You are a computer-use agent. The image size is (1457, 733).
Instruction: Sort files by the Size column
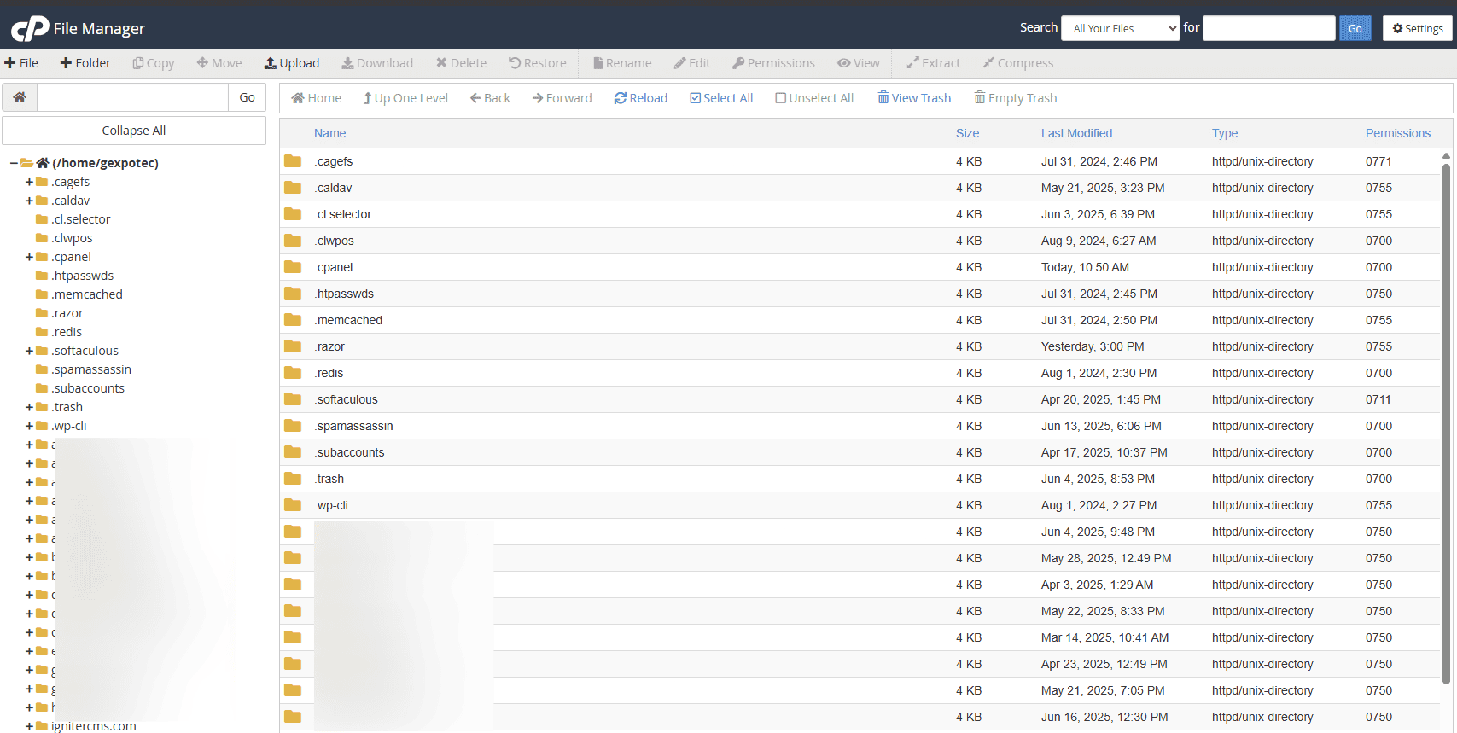click(x=967, y=133)
